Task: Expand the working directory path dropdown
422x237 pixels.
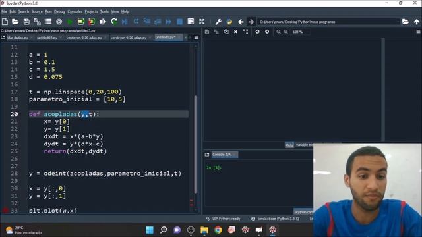Action: coord(398,22)
